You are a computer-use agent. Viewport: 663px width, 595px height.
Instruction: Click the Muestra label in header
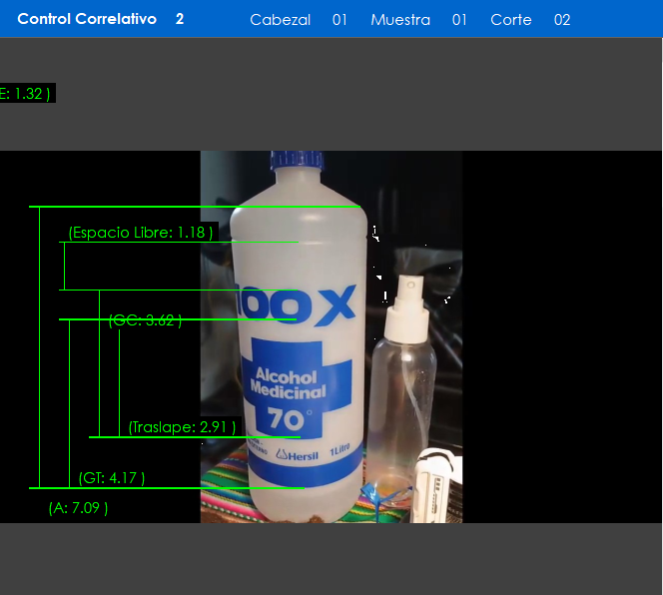pos(400,20)
